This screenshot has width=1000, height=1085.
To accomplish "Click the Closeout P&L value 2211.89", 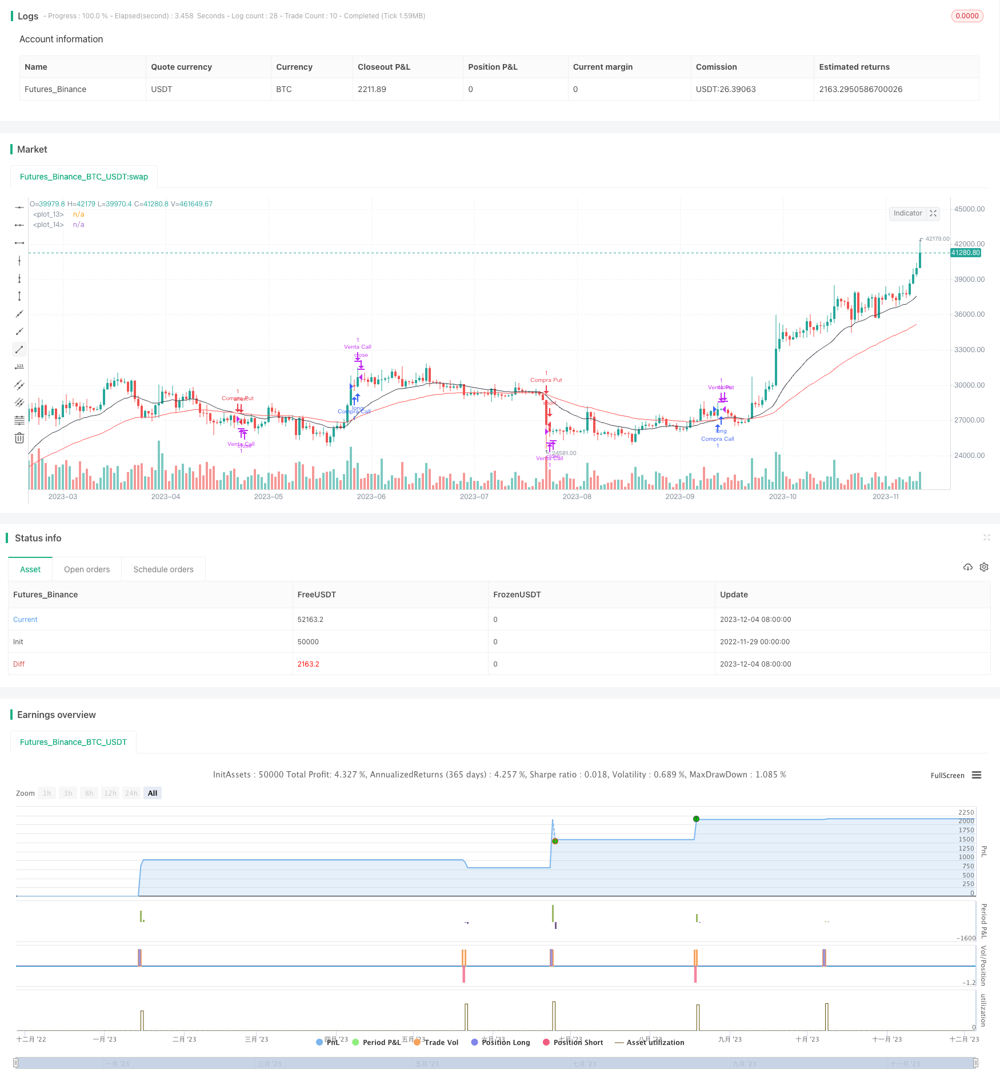I will tap(372, 89).
